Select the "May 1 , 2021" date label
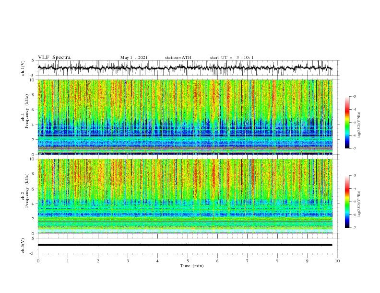Viewport: 380px width, 293px height. pos(134,57)
